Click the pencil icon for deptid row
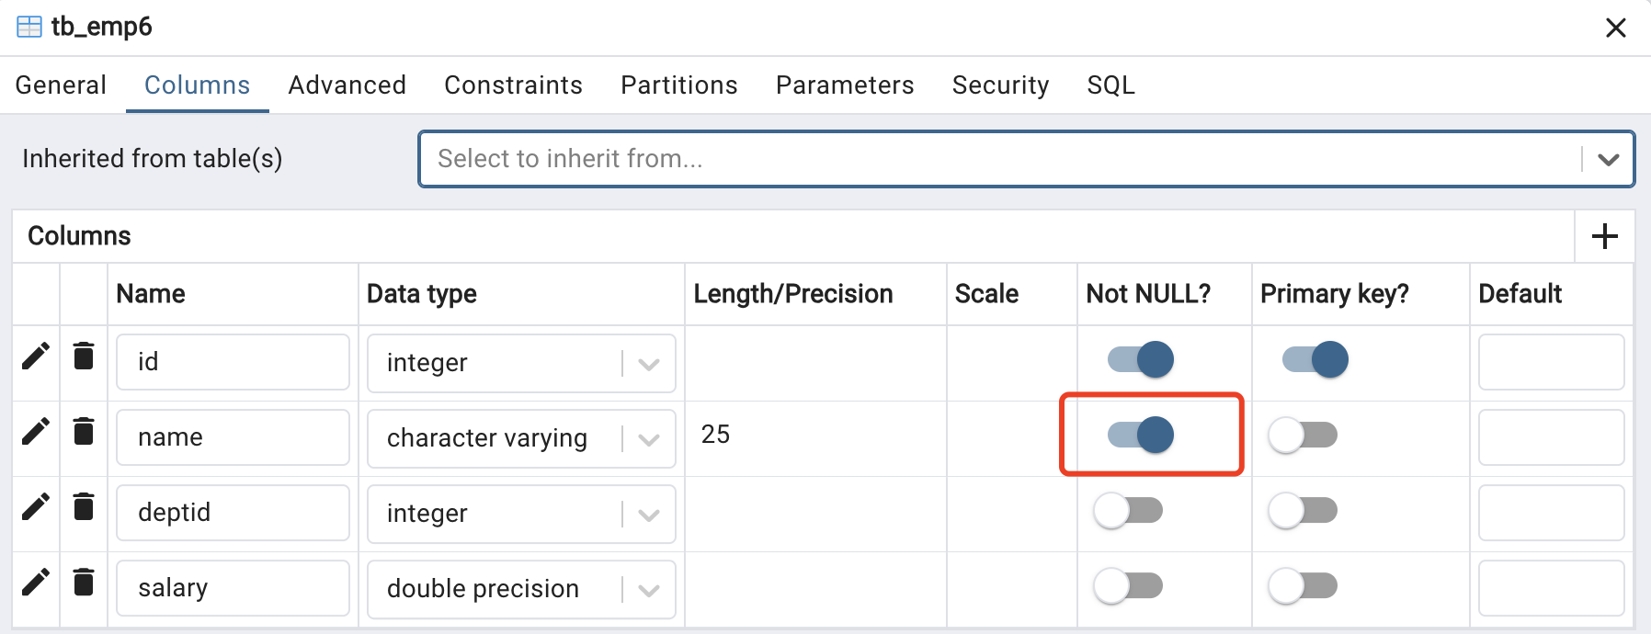1651x634 pixels. (x=36, y=507)
